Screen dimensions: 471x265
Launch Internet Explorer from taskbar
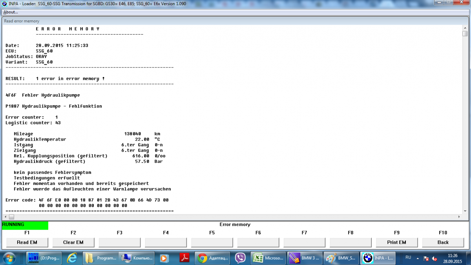tap(72, 258)
